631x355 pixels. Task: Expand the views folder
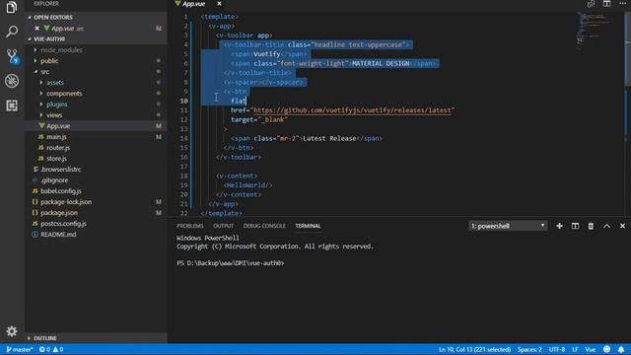(x=54, y=115)
